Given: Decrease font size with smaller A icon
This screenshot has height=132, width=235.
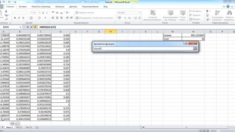Looking at the screenshot, I should 47,13.
